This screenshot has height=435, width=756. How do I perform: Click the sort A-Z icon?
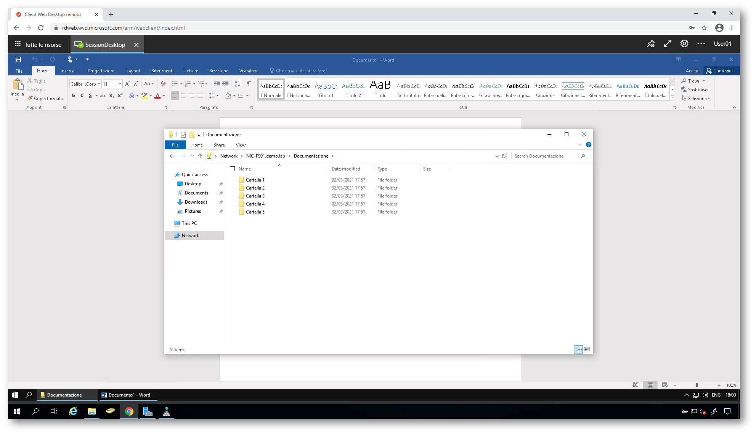[237, 84]
